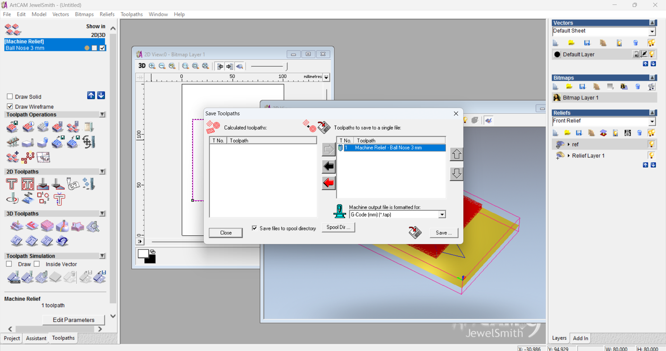Expand the ref relief layer arrow
This screenshot has width=666, height=351.
pyautogui.click(x=569, y=144)
